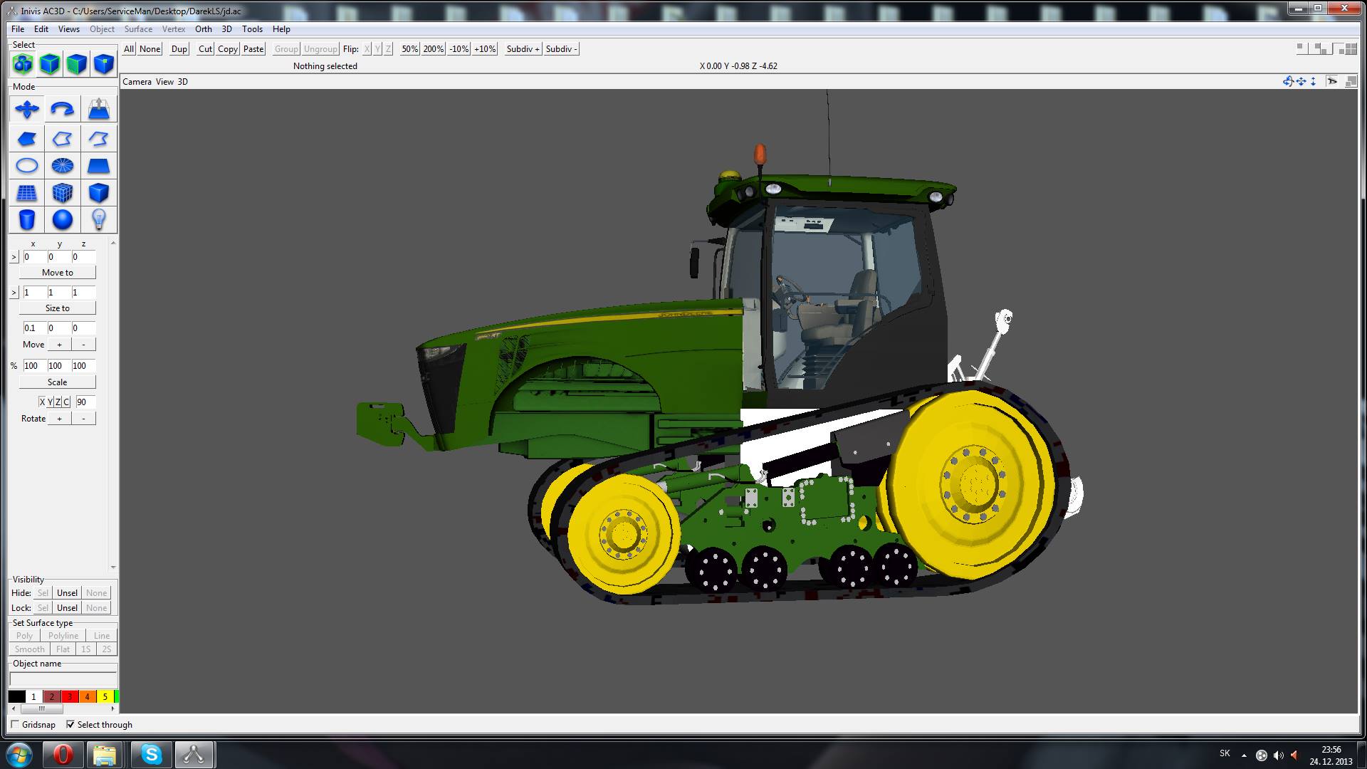Open Skype from the taskbar

pyautogui.click(x=152, y=754)
